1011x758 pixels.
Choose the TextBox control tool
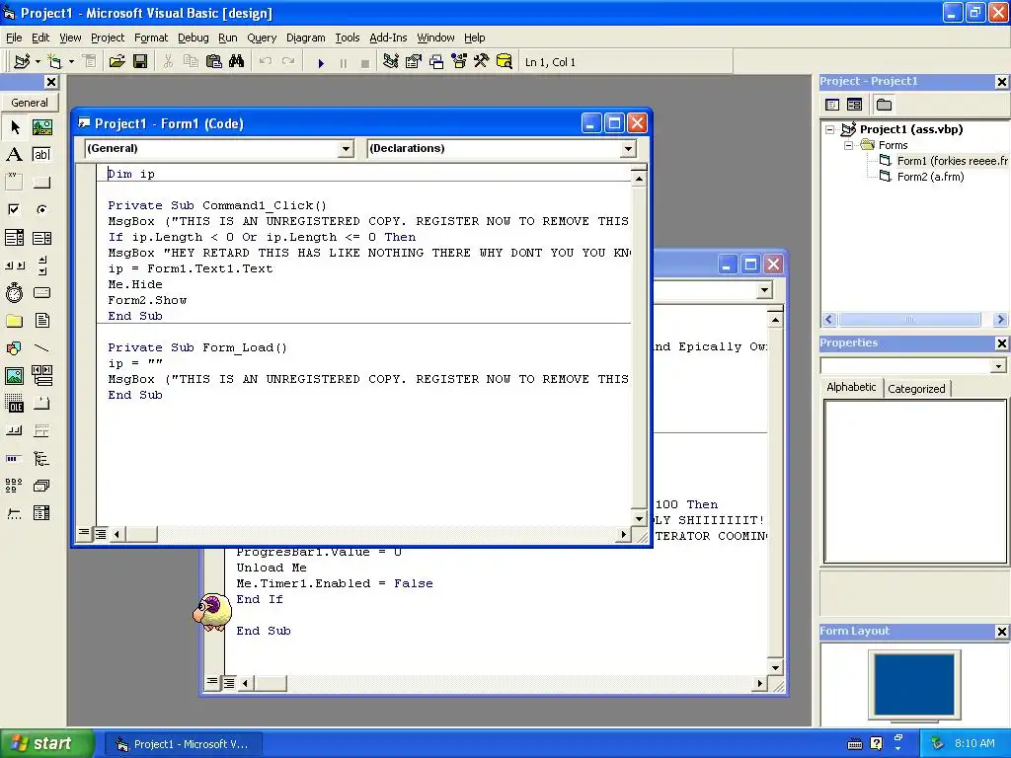coord(41,155)
